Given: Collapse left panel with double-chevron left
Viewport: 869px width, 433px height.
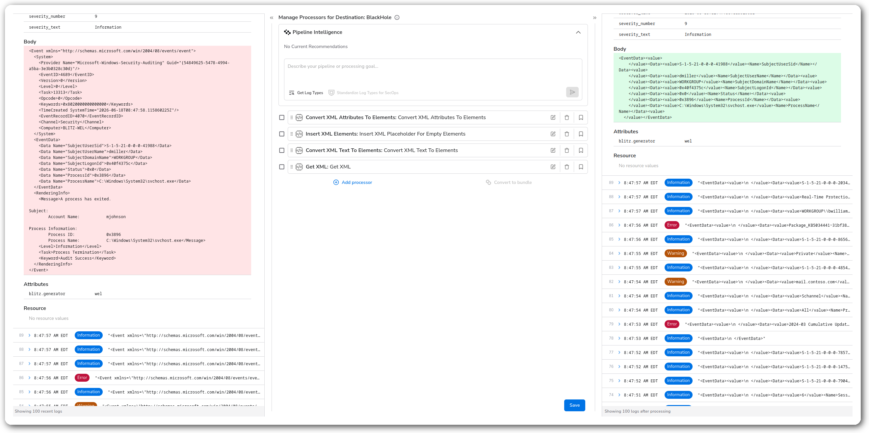Looking at the screenshot, I should coord(272,18).
